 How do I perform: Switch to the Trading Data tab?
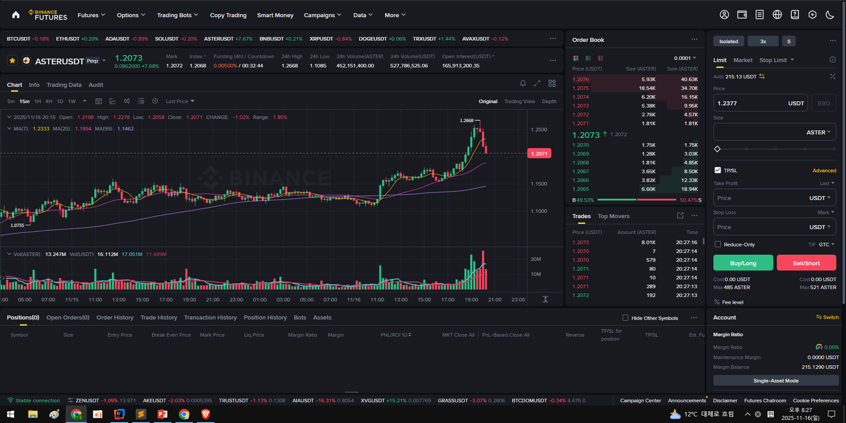[64, 85]
